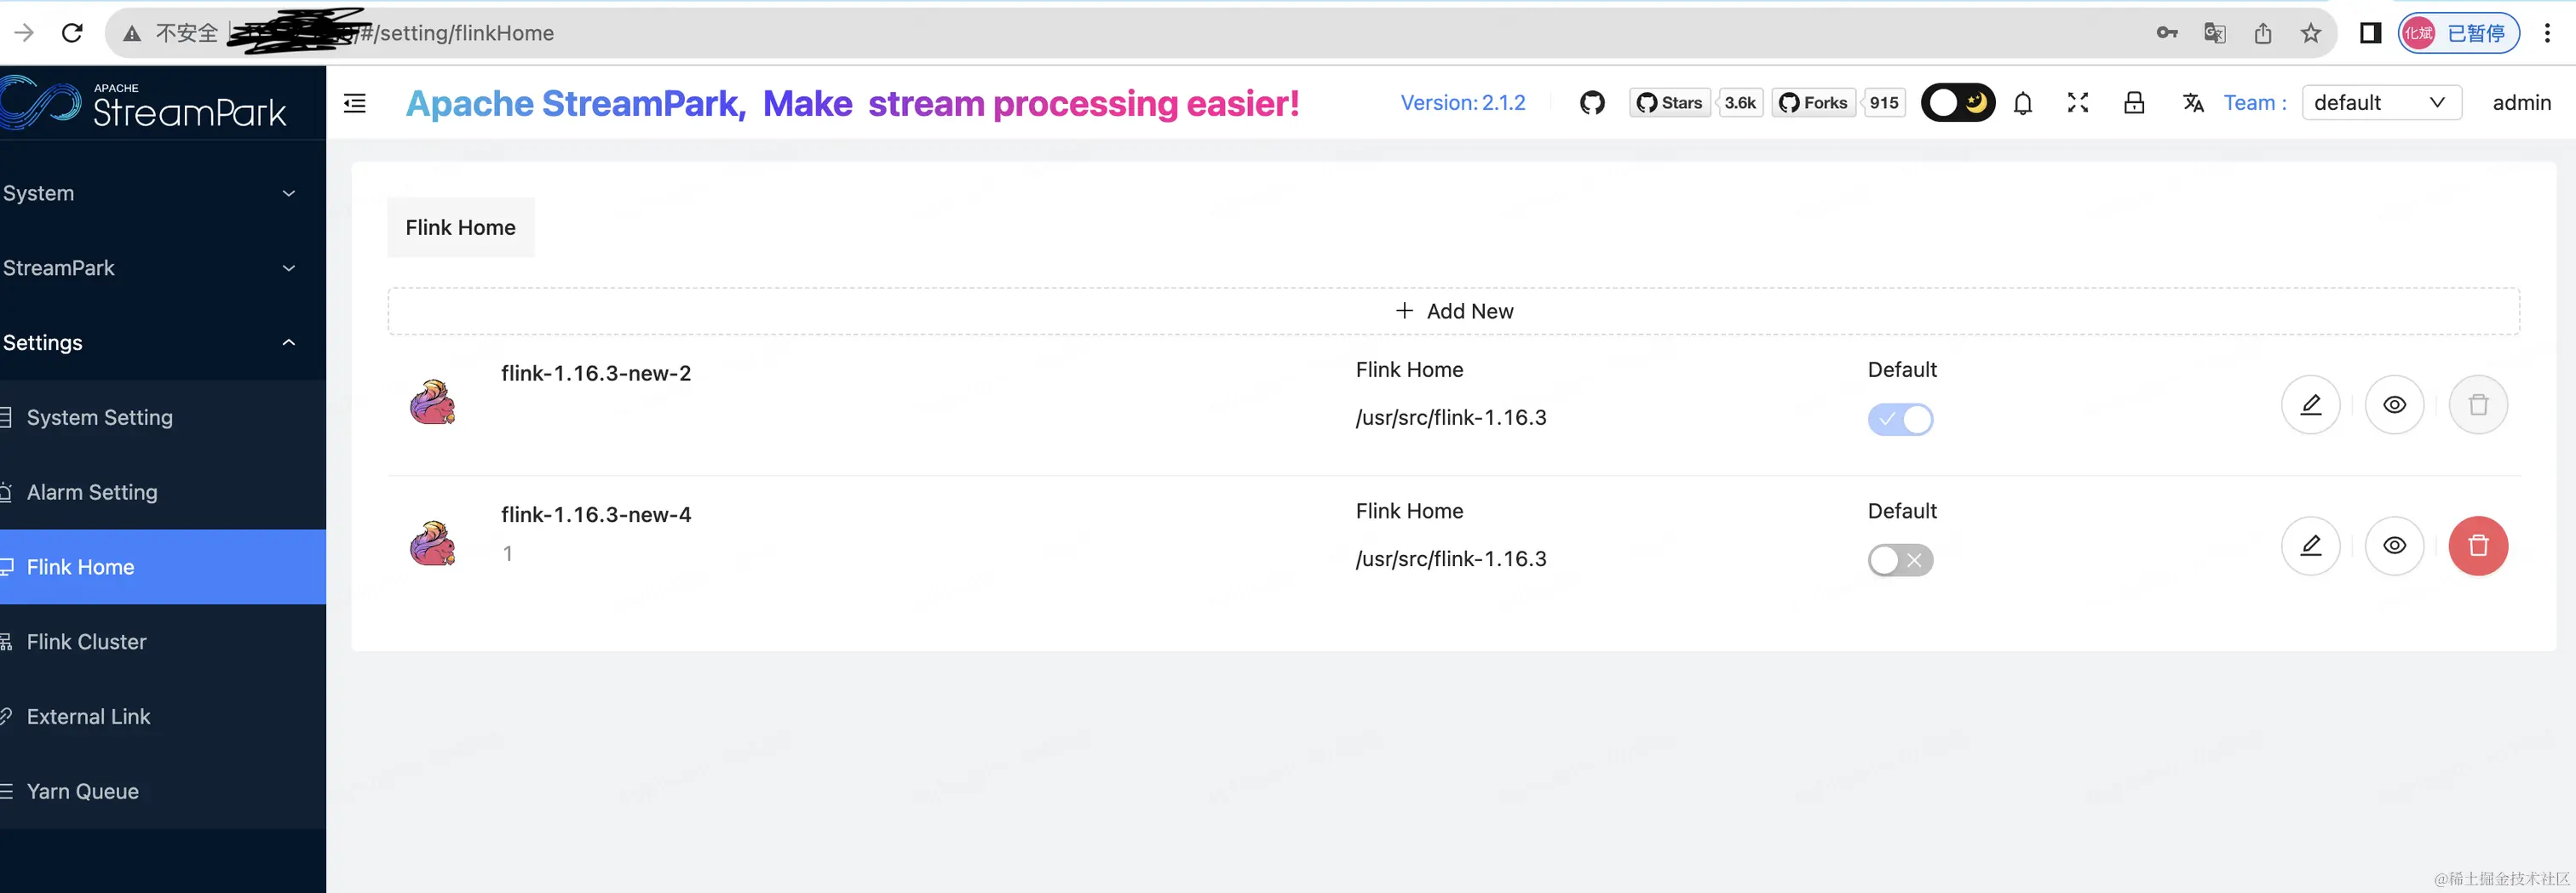Enable Default switch for flink-1.16.3-new-4
This screenshot has width=2576, height=893.
(1900, 560)
